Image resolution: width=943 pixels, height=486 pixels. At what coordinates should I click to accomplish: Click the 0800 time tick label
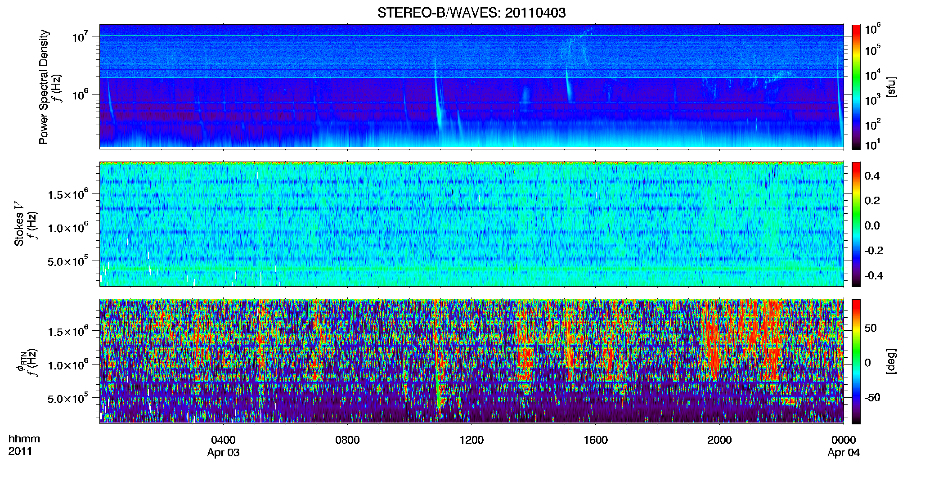(x=347, y=440)
